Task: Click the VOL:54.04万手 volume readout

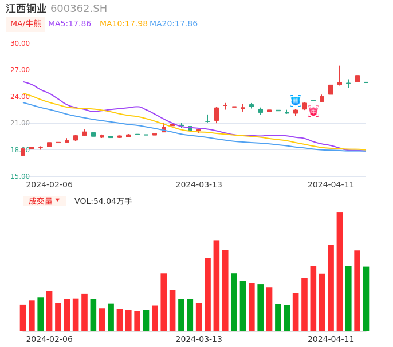Action: click(x=103, y=201)
